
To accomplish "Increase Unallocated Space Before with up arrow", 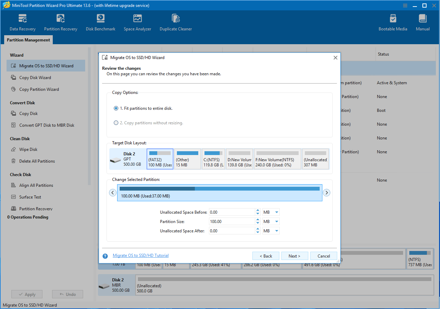I will (x=258, y=211).
